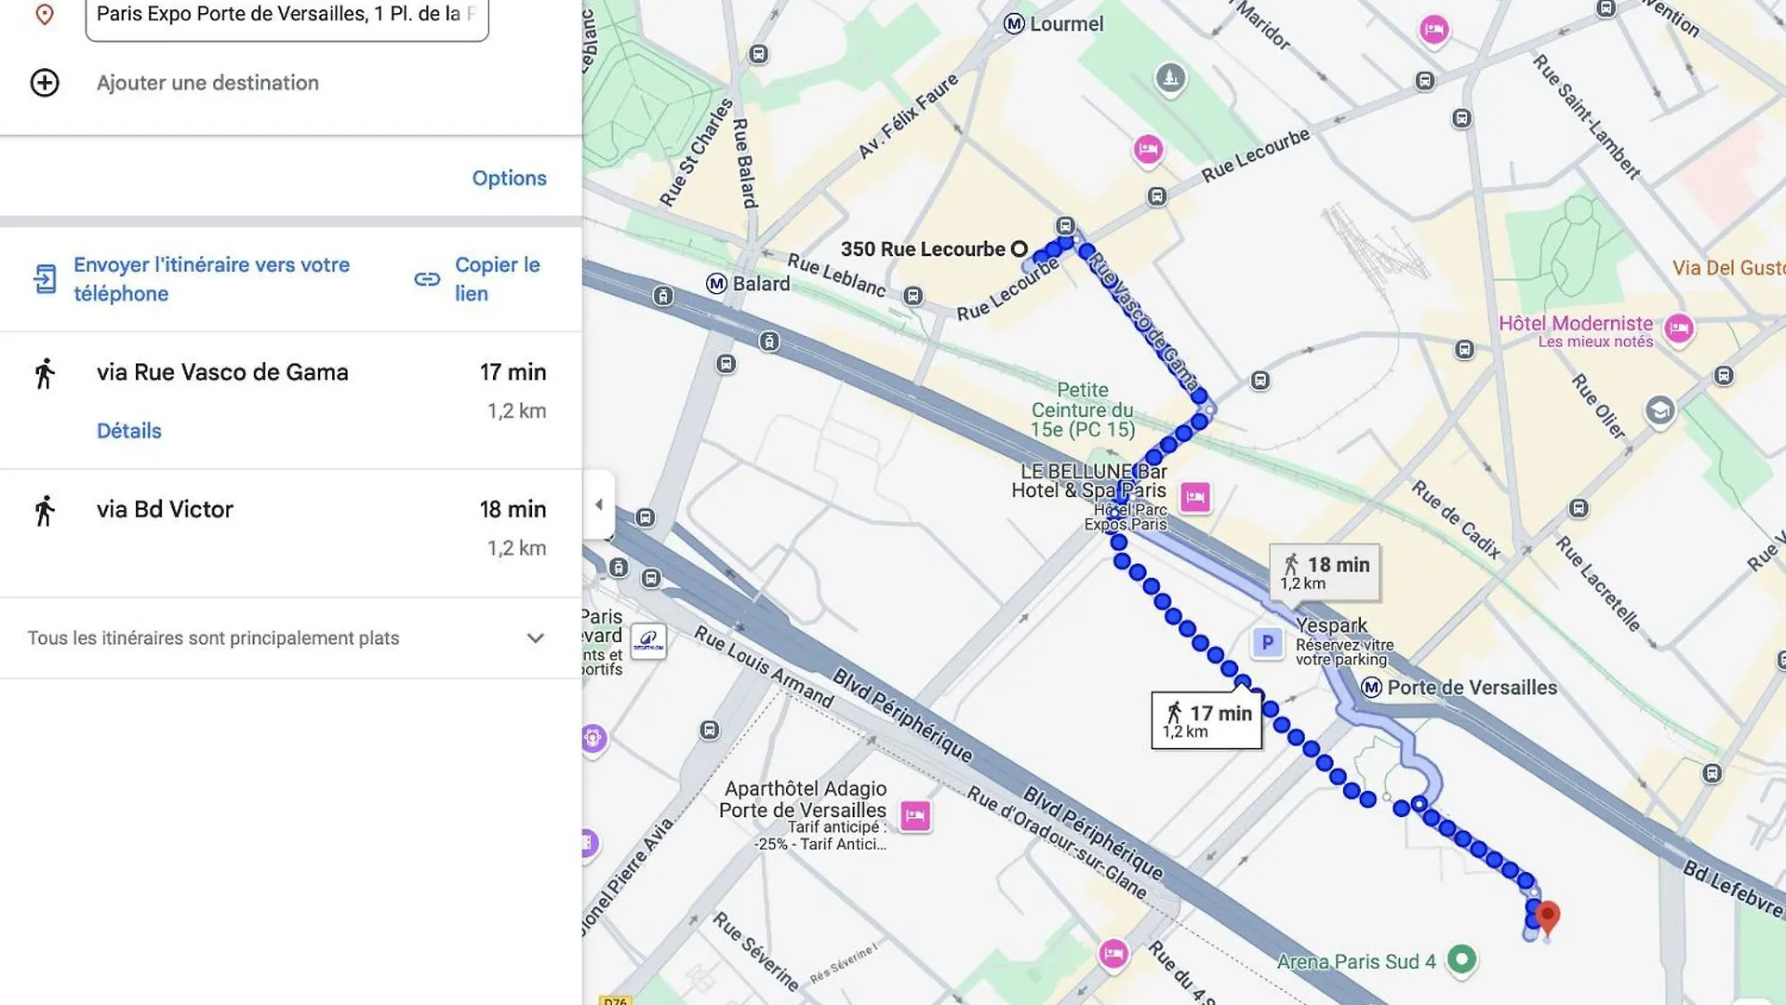Click the 350 Rue Lecourbe origin marker
The height and width of the screenshot is (1005, 1786).
1020,249
